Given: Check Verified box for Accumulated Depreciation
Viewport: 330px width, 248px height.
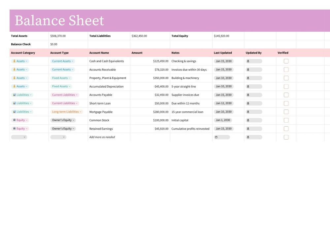Looking at the screenshot, I should tap(286, 86).
